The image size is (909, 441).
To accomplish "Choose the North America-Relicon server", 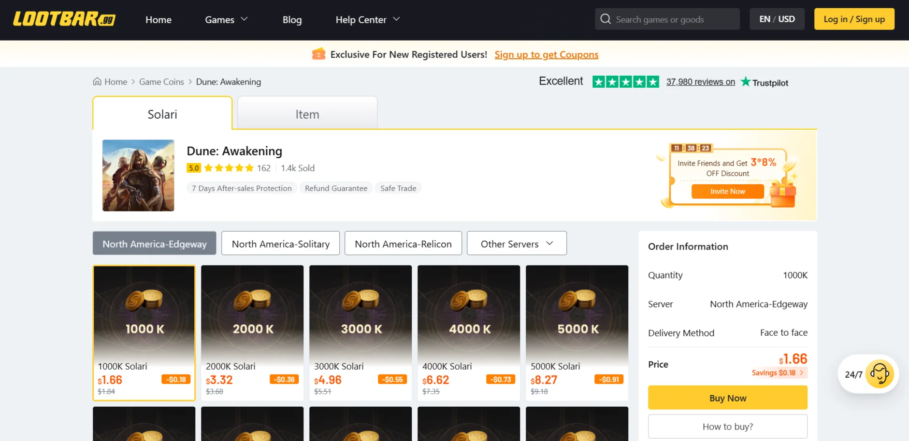I will click(403, 244).
